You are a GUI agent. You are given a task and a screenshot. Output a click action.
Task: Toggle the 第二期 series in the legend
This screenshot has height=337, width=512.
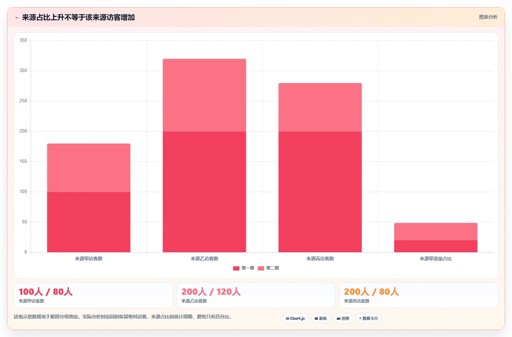(268, 268)
